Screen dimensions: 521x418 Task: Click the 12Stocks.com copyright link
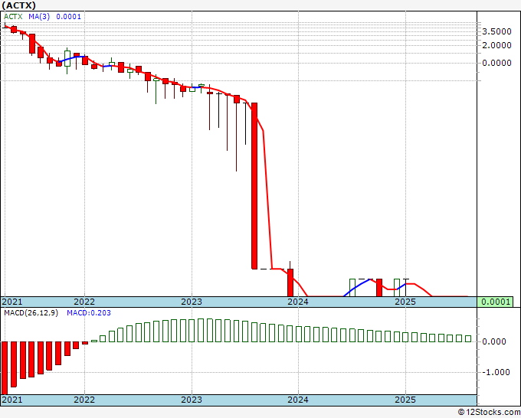489,413
